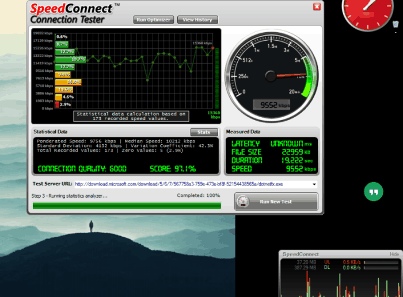Click the Run Optimizer button
This screenshot has width=403, height=297.
click(154, 20)
